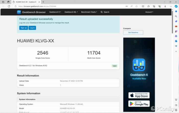Click the Sign up button
The width and height of the screenshot is (179, 113).
coord(24,28)
